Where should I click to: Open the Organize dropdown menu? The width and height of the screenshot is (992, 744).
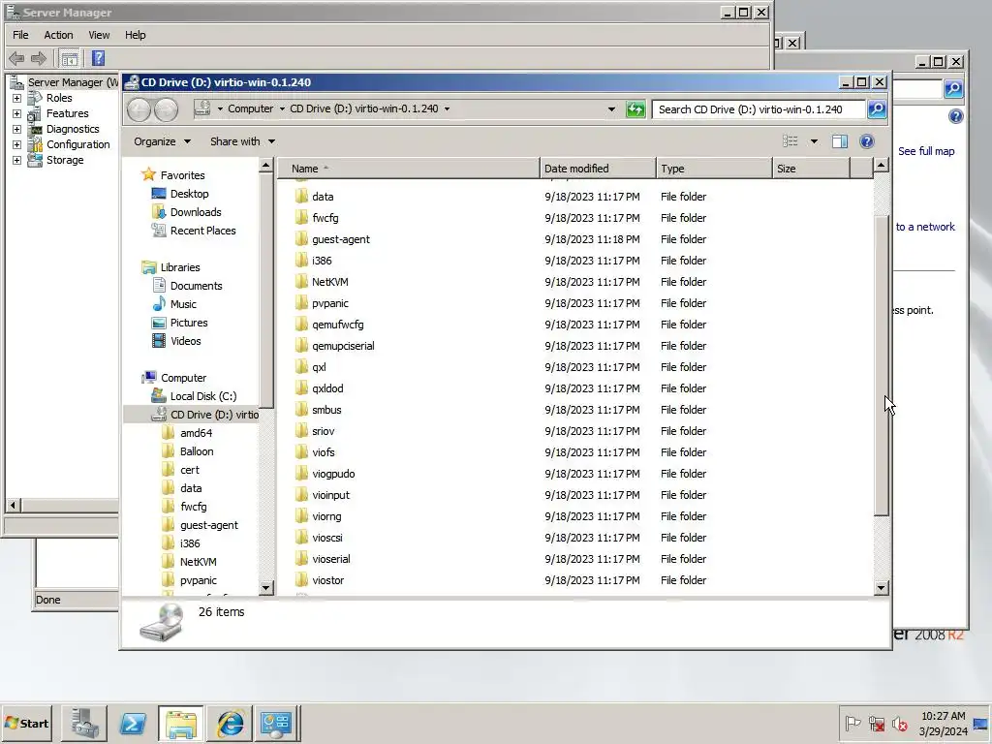point(162,141)
